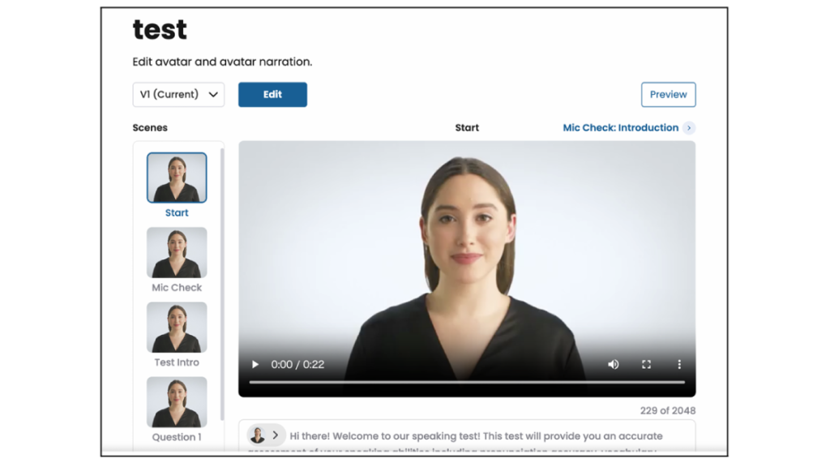Screen dimensions: 830x467
Task: Select the Start scene thumbnail
Action: click(x=177, y=178)
